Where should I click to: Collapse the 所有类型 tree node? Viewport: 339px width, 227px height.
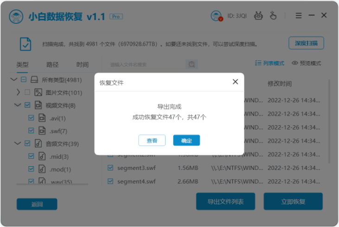14,80
